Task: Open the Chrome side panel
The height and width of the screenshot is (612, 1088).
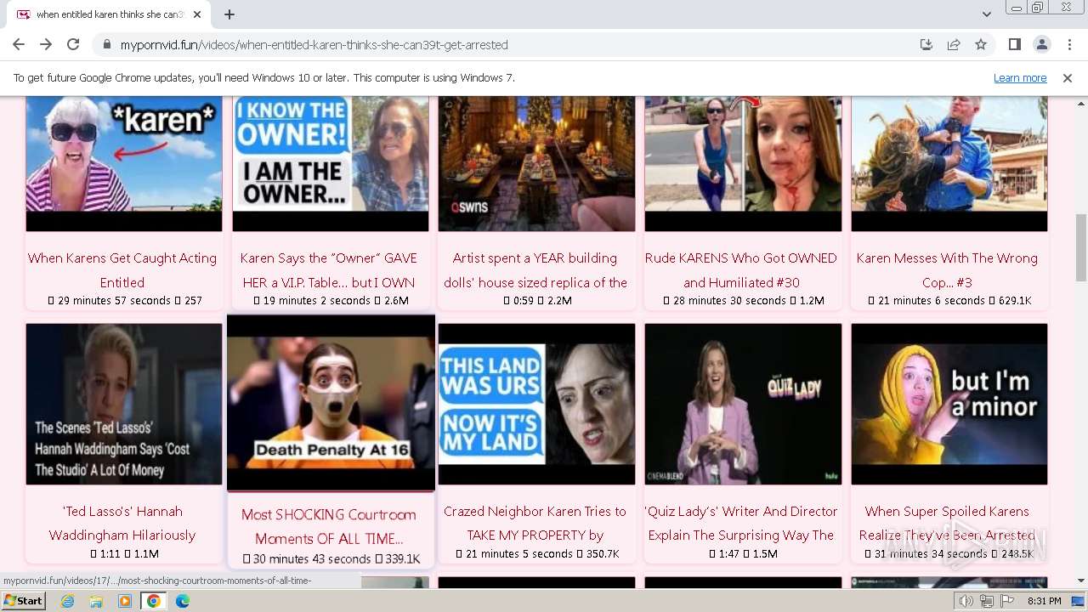Action: click(x=1014, y=44)
